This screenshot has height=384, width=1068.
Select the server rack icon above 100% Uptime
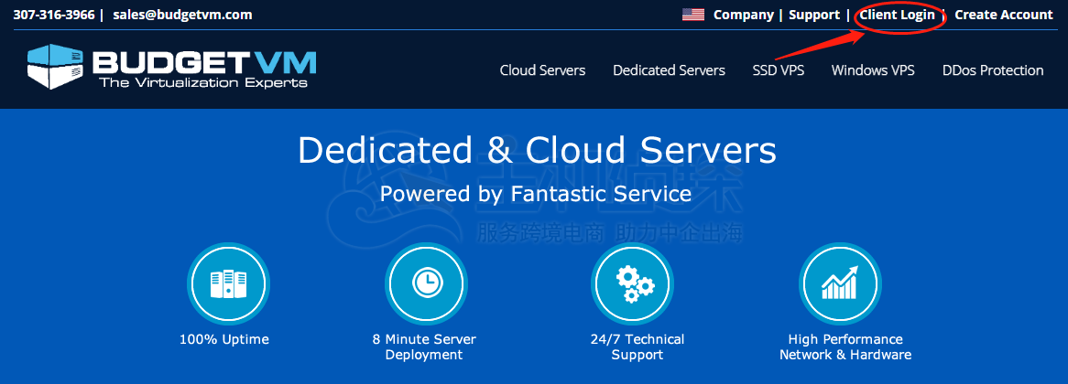coord(223,283)
